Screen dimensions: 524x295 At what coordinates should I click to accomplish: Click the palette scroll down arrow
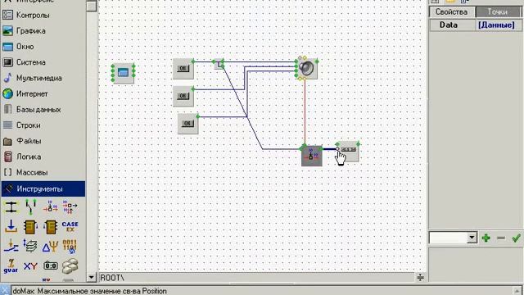coord(91,277)
